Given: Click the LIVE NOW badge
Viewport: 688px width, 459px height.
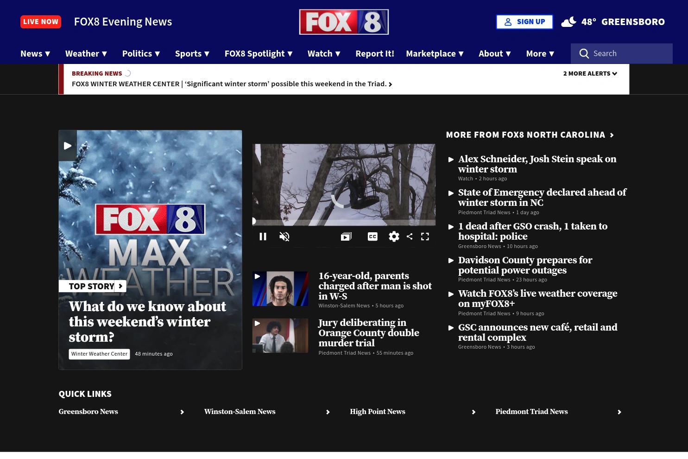Looking at the screenshot, I should pos(41,22).
